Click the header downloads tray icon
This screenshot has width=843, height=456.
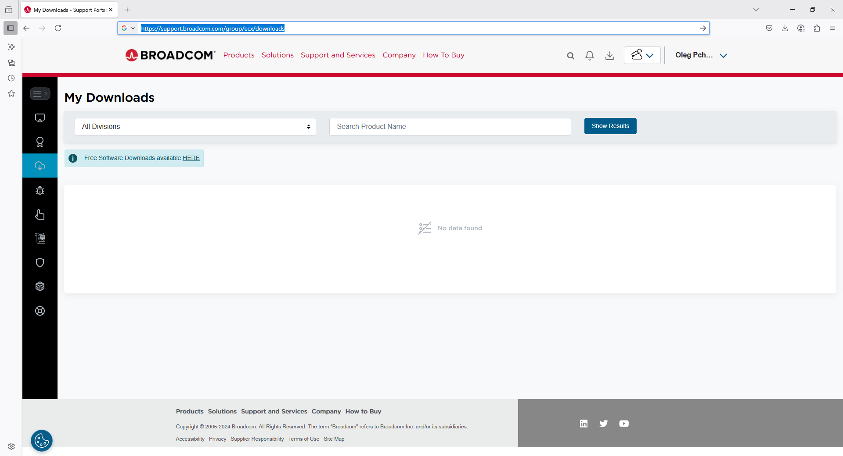pos(610,56)
